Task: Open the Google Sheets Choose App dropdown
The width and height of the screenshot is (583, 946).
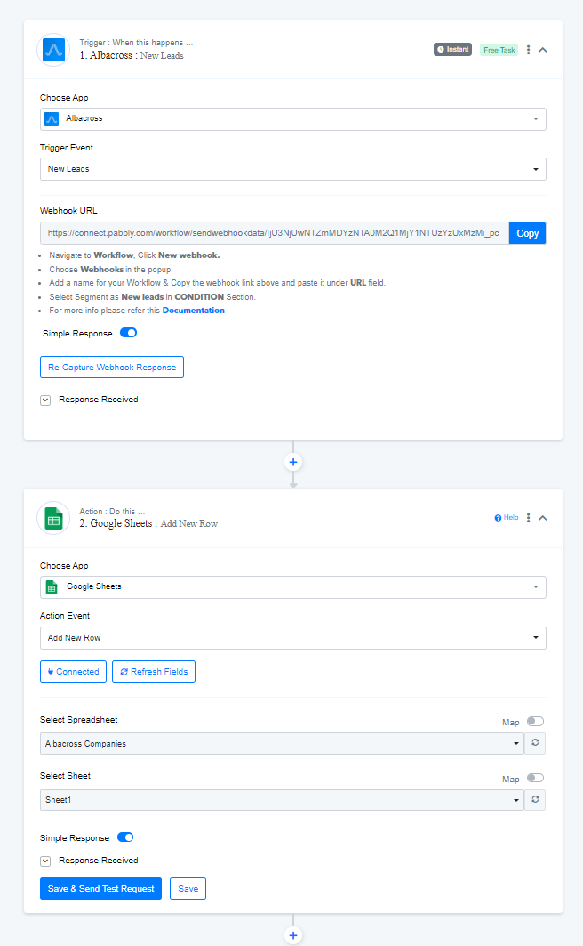Action: point(292,587)
